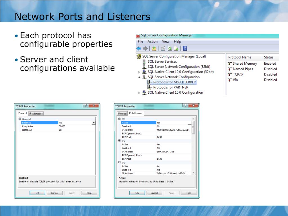Click the SQL Server Services tree icon

click(x=144, y=62)
